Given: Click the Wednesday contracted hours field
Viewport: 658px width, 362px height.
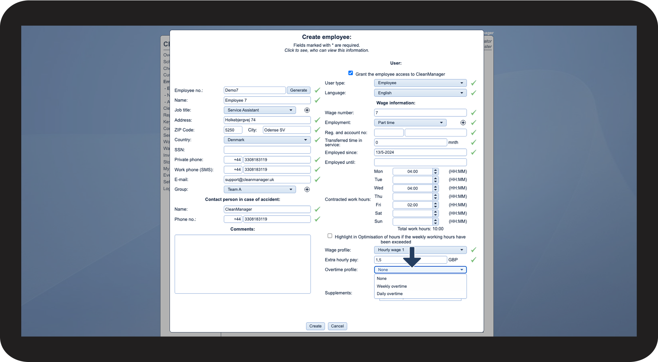Looking at the screenshot, I should point(413,188).
